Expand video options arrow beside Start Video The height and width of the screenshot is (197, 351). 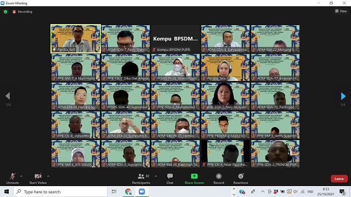[x=48, y=176]
